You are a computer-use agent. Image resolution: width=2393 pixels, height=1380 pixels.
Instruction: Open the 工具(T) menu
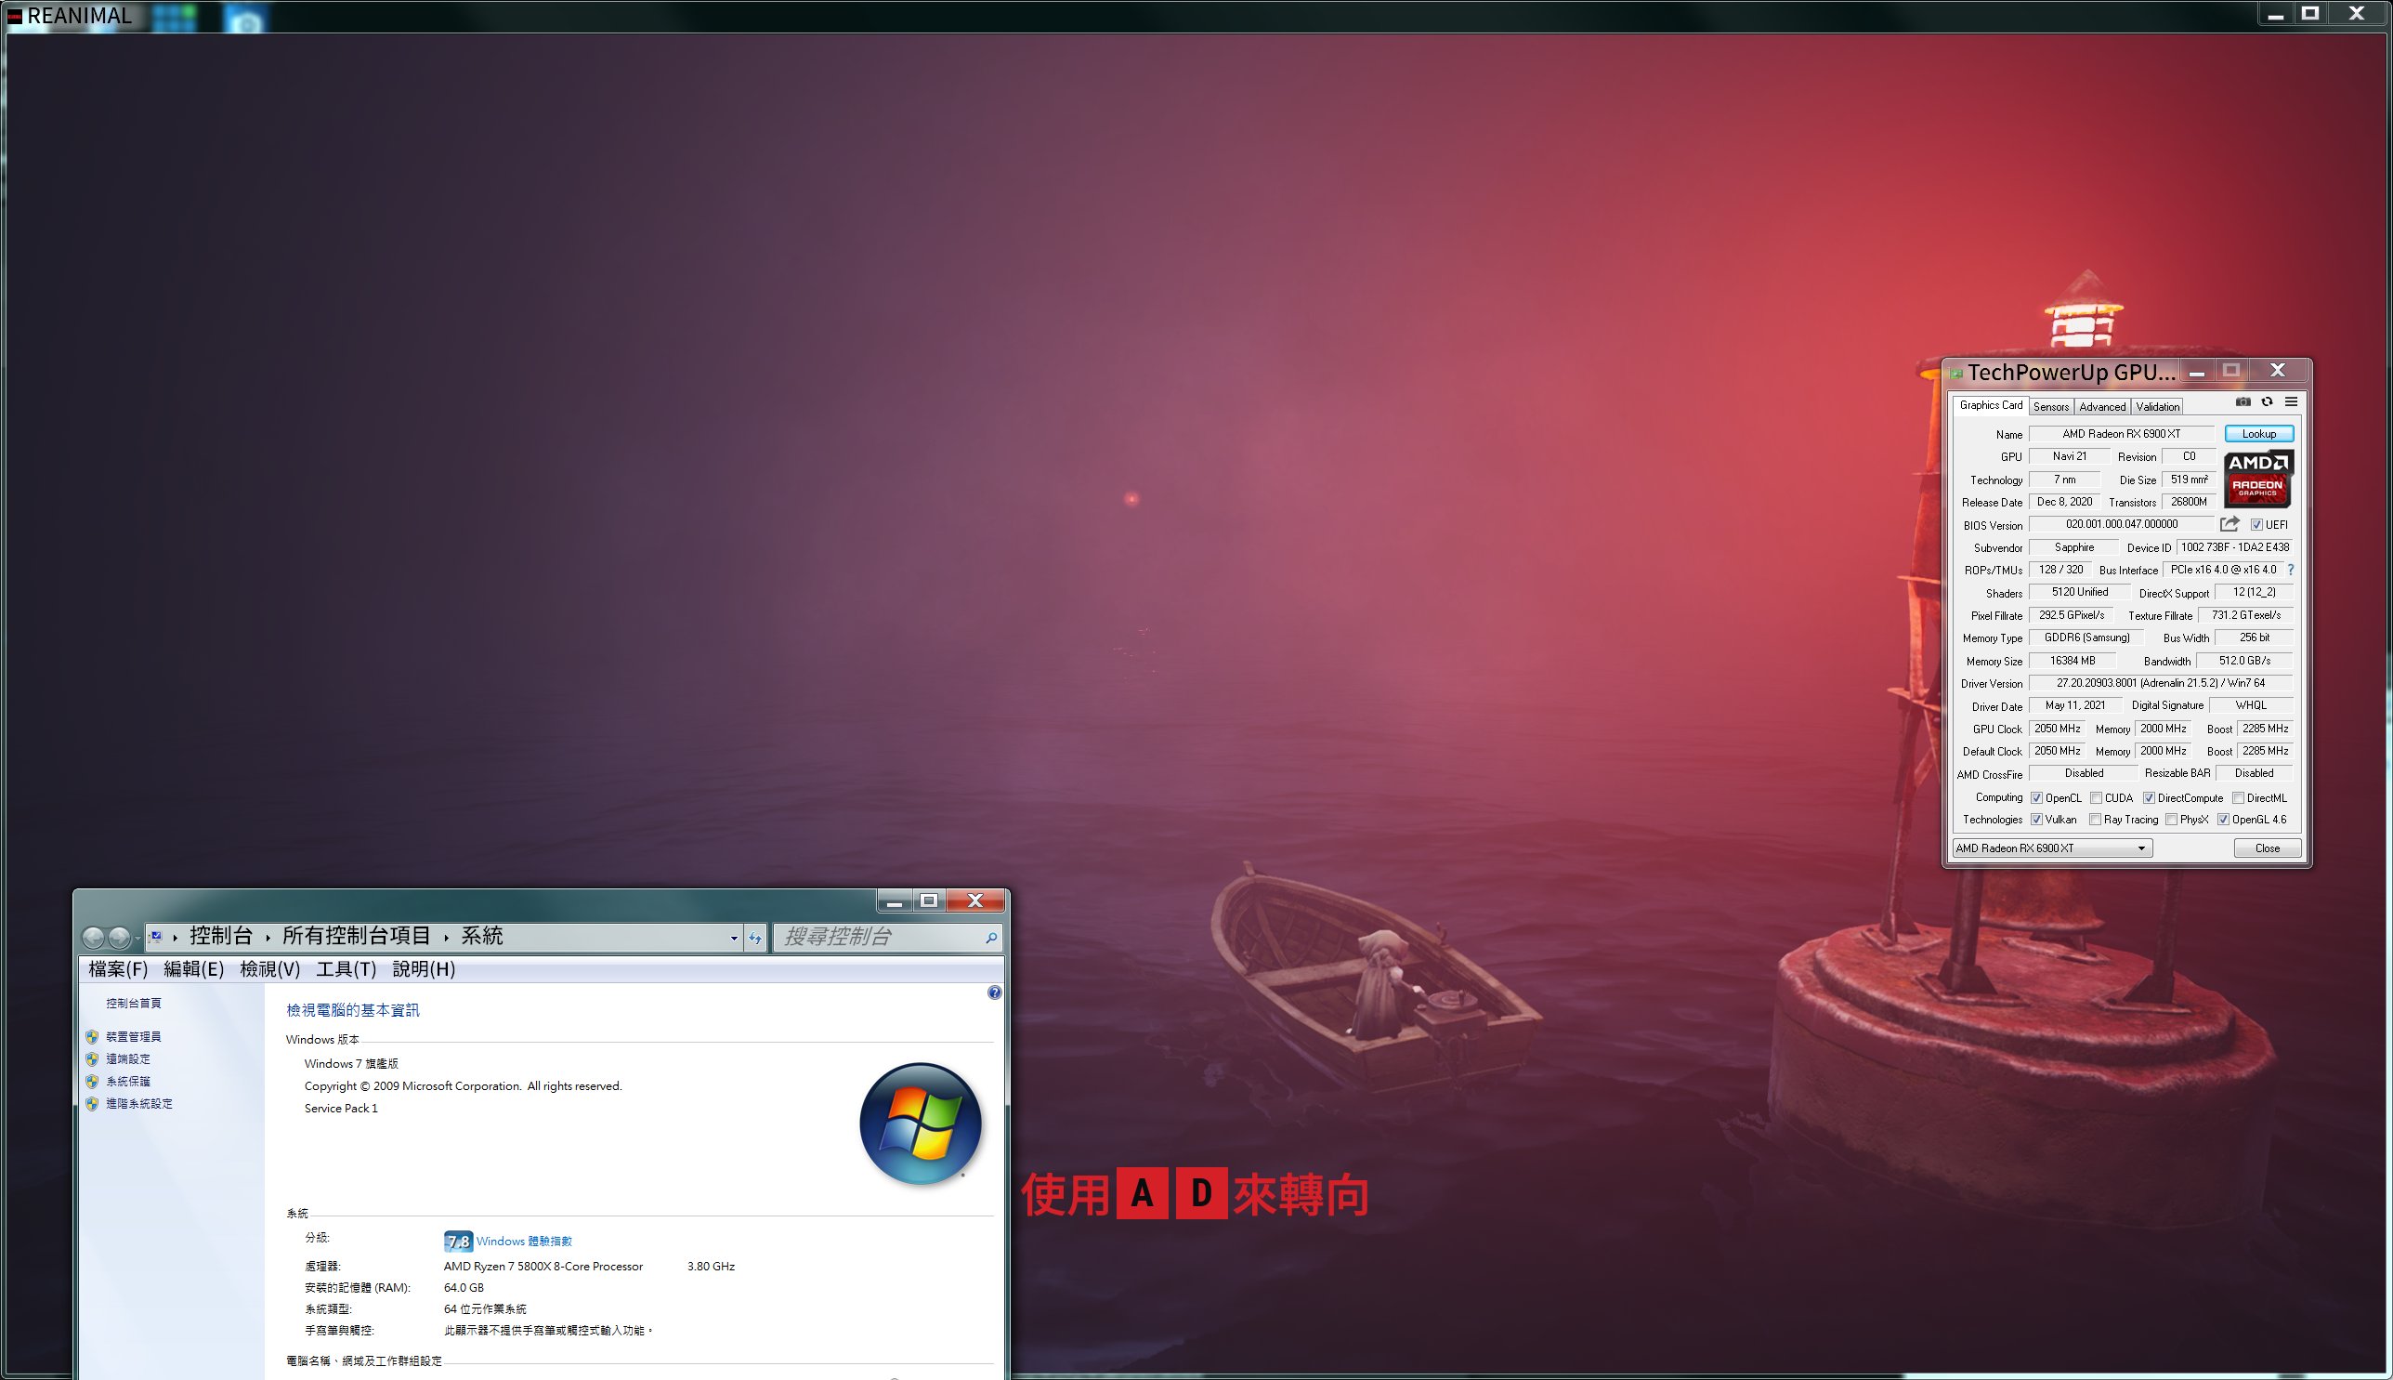click(x=346, y=968)
